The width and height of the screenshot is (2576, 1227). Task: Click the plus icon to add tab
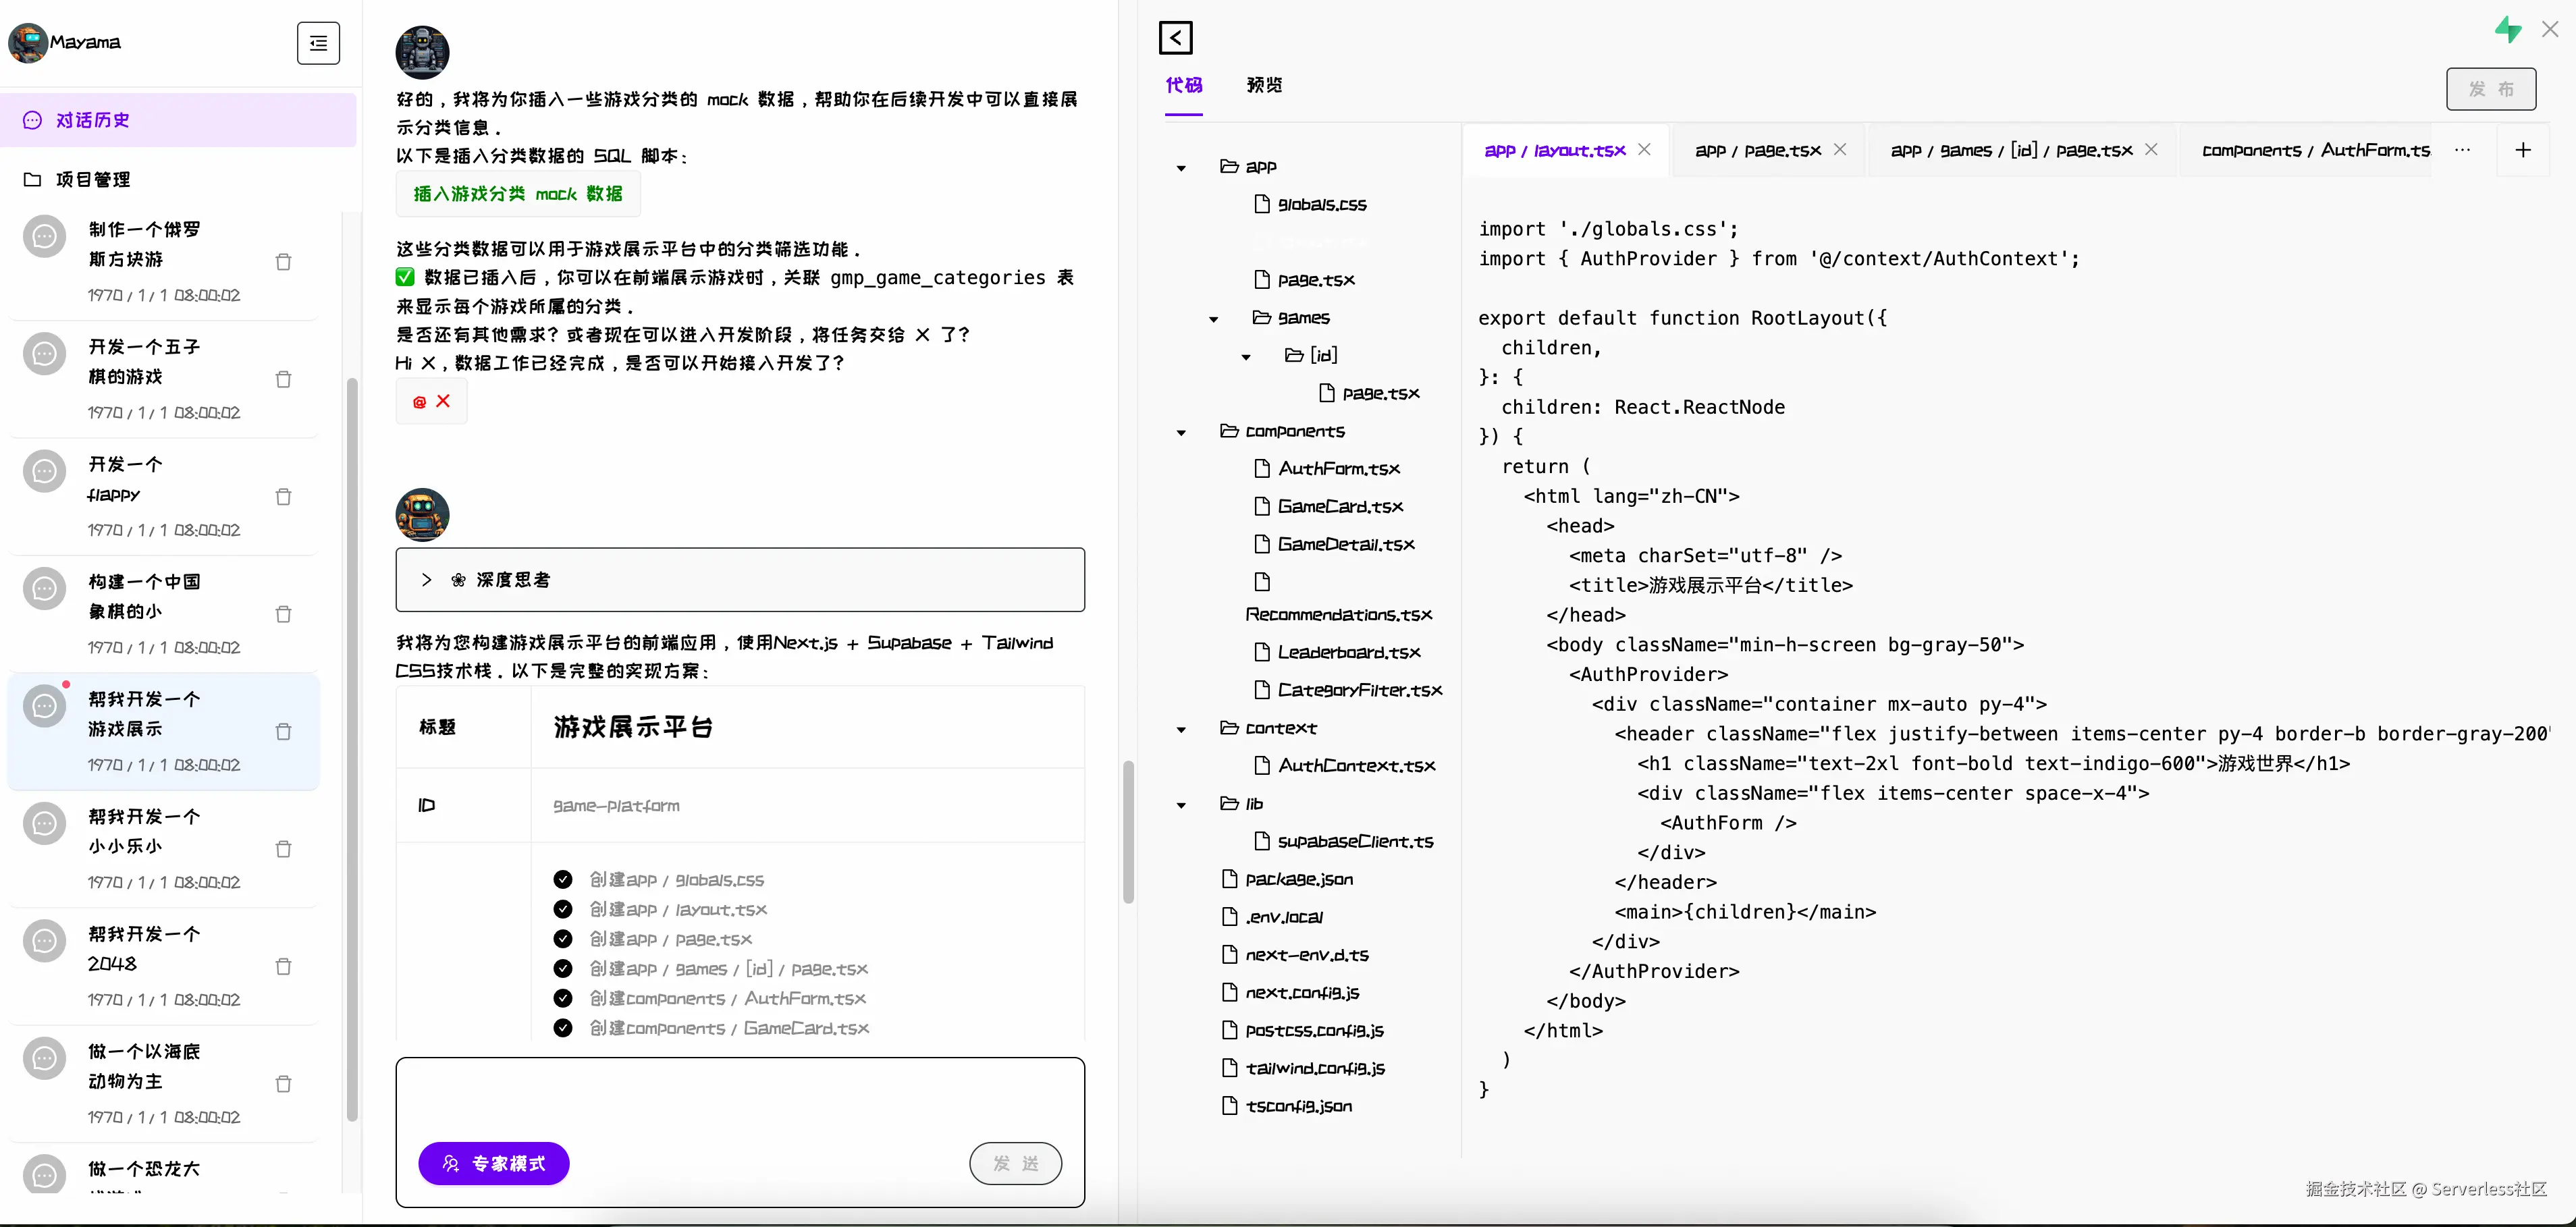(2522, 150)
